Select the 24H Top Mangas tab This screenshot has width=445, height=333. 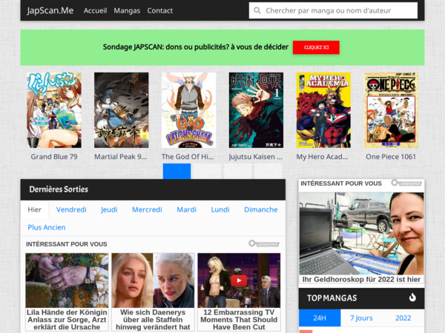coord(320,317)
